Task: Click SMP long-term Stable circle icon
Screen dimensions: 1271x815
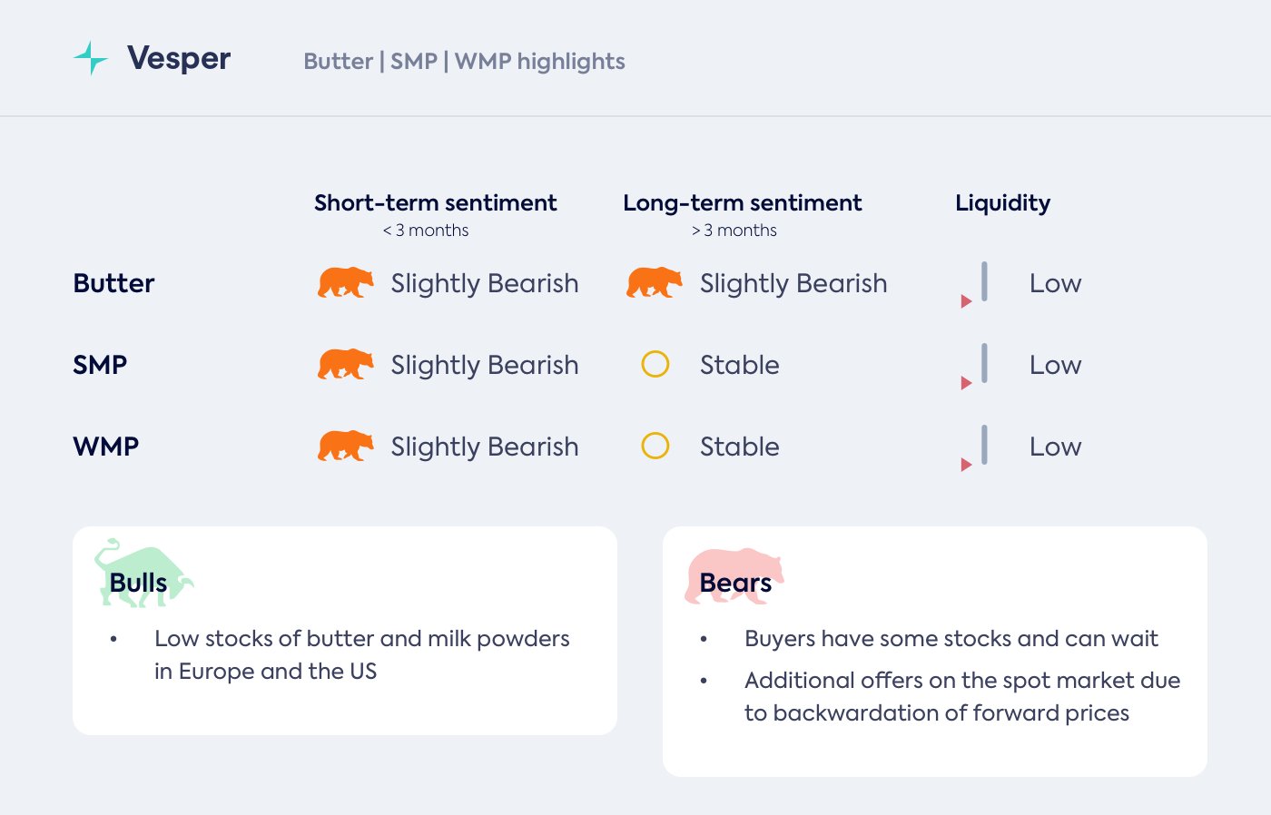Action: [655, 365]
